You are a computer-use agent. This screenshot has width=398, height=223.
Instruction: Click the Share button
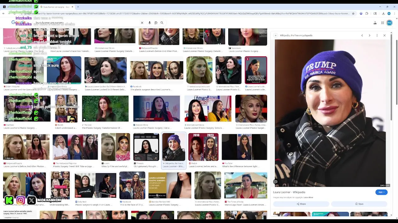301,204
